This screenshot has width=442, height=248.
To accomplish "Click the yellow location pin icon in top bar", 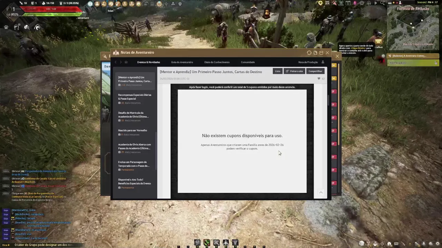I will click(x=320, y=3).
